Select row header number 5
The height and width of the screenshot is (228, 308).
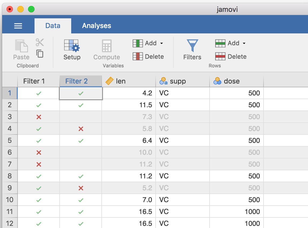click(10, 140)
